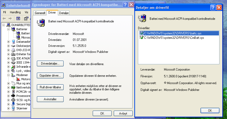This screenshot has width=227, height=119.
Task: Click the Driverdetaljer... button
Action: [50, 64]
